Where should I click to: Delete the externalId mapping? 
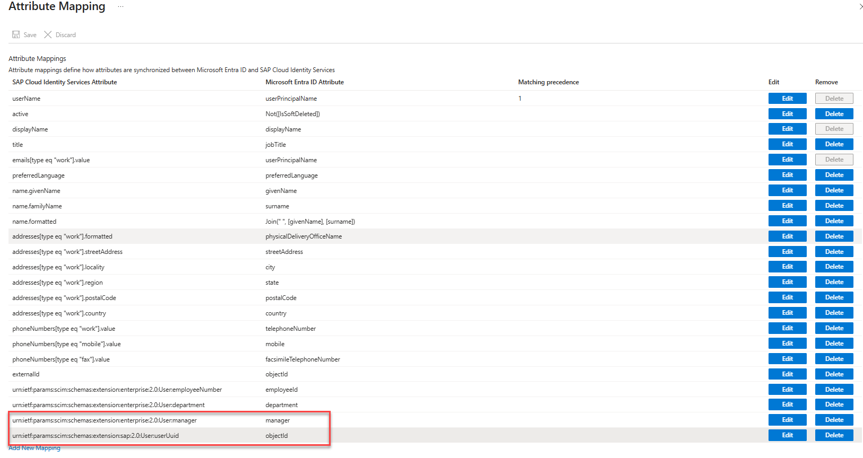(x=834, y=374)
